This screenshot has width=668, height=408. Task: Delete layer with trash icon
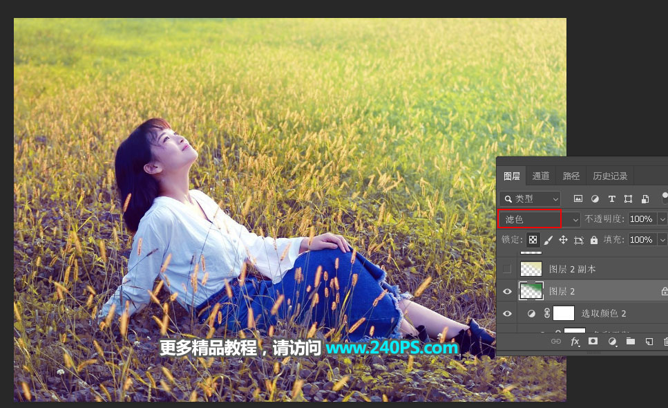pos(665,341)
